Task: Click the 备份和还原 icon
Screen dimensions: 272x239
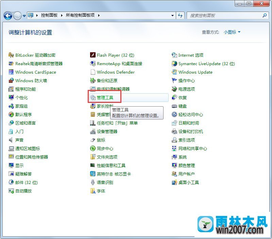Action: click(93, 80)
